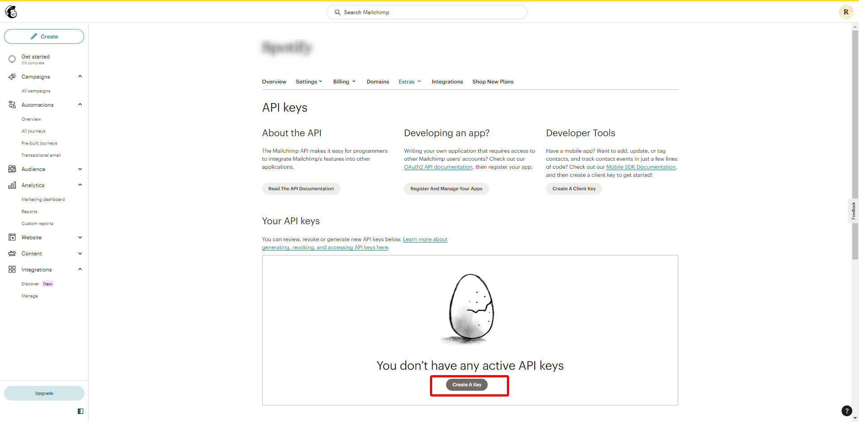Click Create A Client Key button
Viewport: 859px width, 422px height.
[x=574, y=188]
